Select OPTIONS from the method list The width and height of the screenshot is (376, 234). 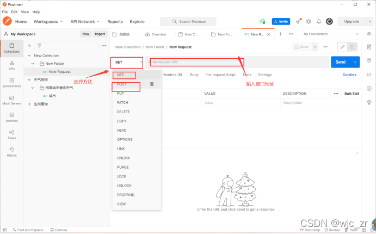pos(125,139)
